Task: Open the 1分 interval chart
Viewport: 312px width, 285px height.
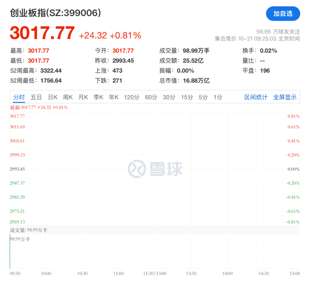Action: coord(218,97)
